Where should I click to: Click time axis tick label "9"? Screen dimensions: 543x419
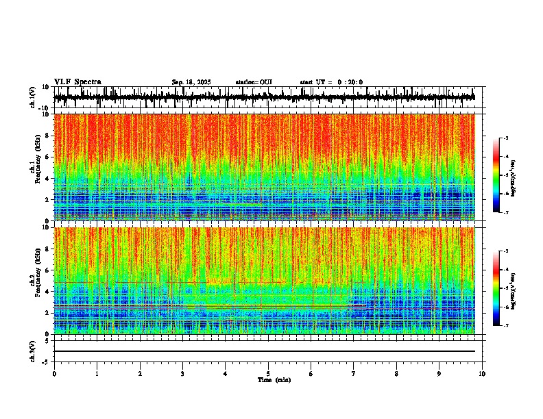tap(439, 374)
